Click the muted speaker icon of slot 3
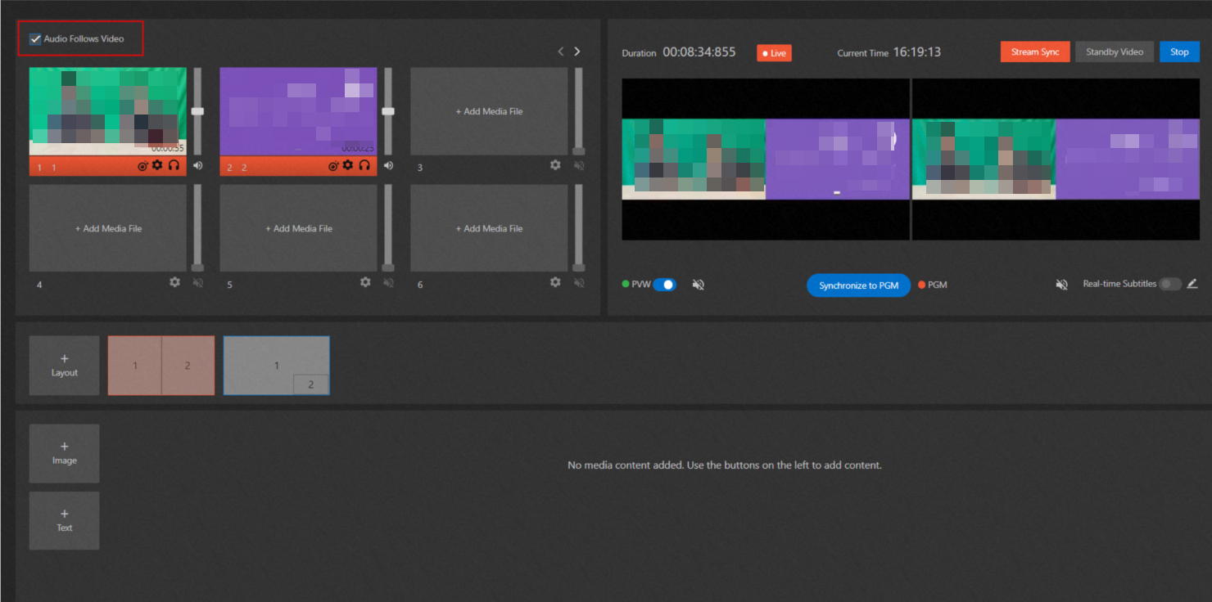 (x=579, y=165)
